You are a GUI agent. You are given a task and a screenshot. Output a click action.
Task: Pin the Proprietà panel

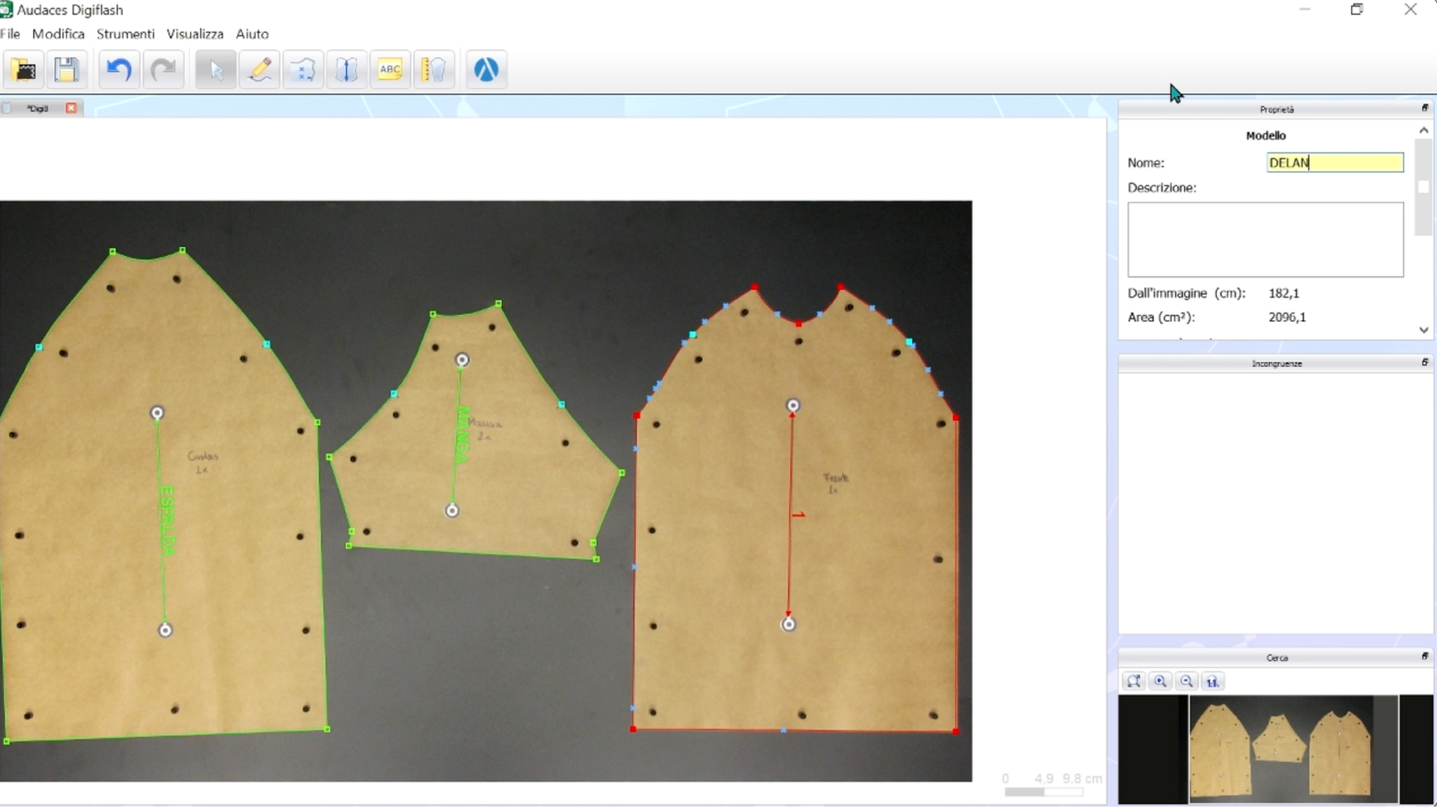(x=1426, y=108)
